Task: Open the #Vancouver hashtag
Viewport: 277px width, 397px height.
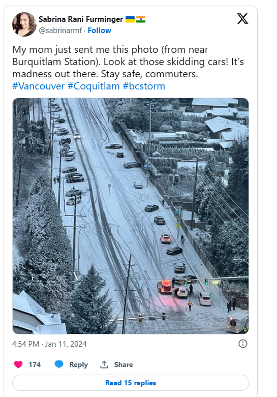Action: click(39, 86)
